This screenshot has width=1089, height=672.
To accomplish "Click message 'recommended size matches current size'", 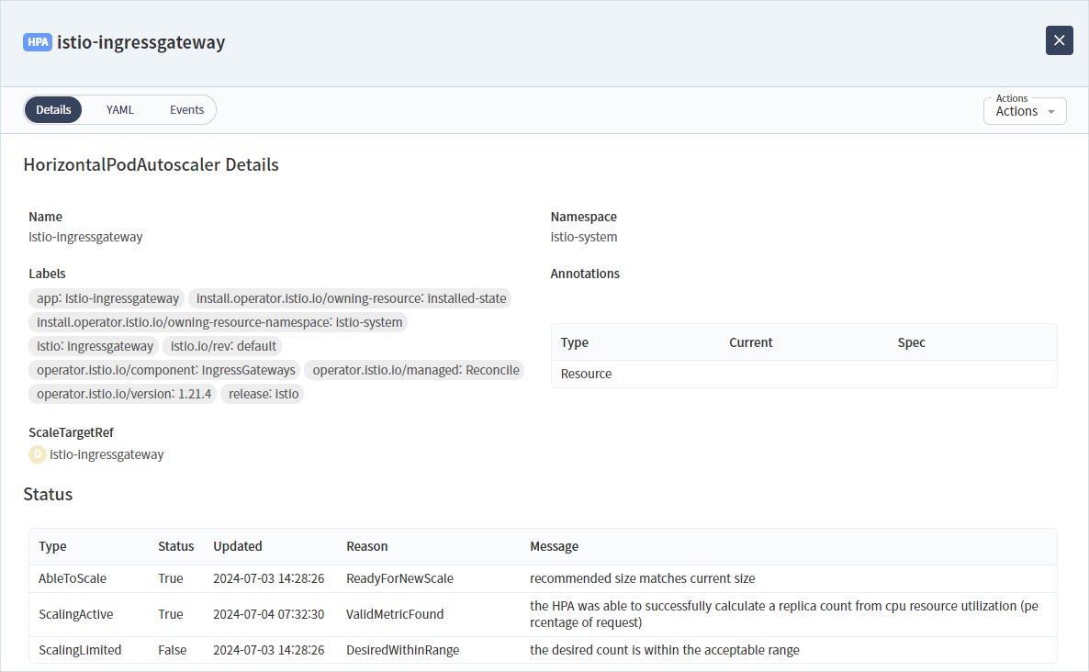I will pos(643,578).
